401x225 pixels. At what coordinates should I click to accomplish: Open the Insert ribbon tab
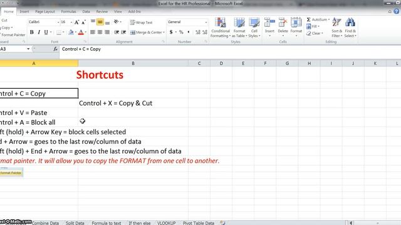click(x=24, y=12)
